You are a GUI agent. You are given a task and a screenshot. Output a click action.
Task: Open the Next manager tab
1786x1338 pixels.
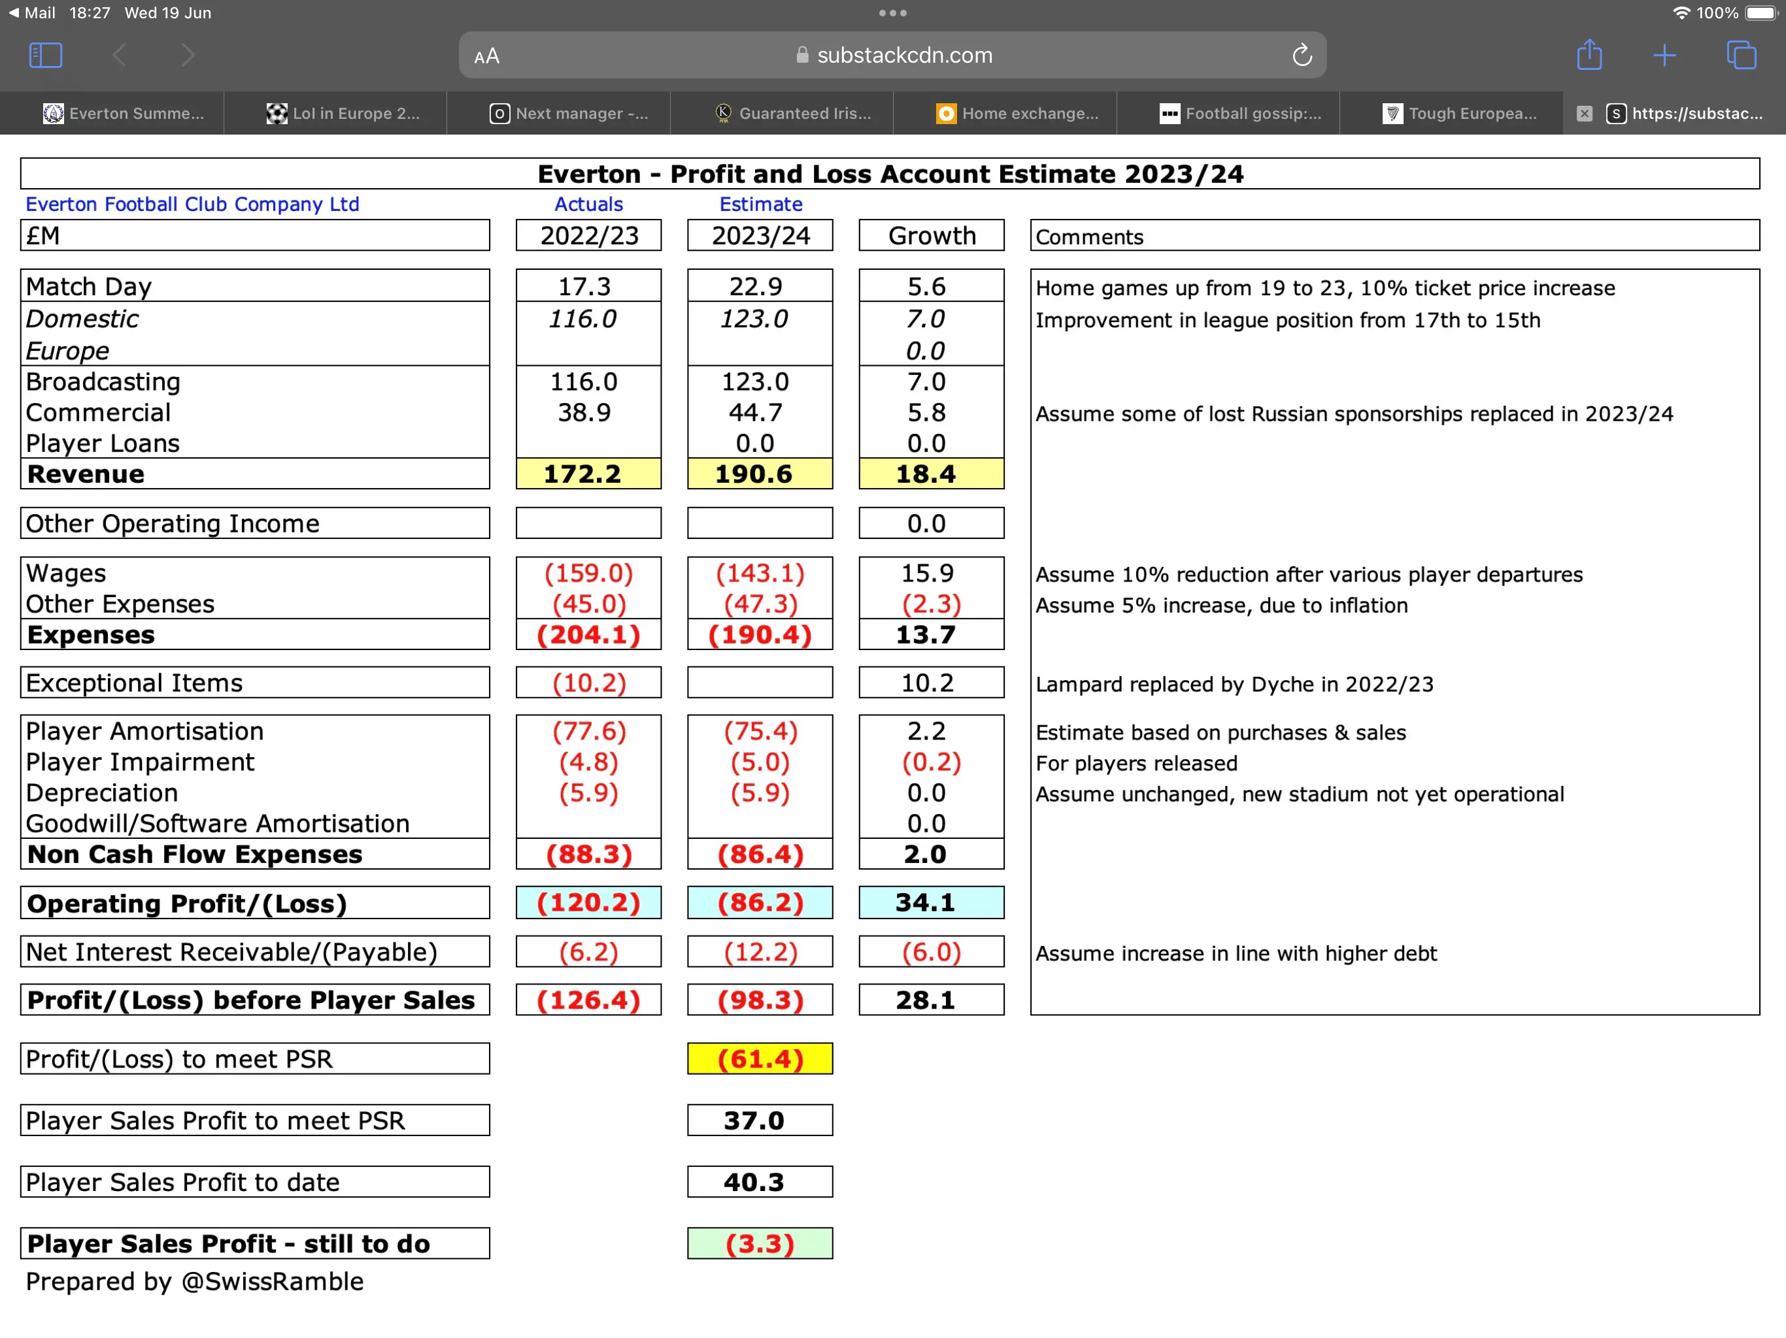pyautogui.click(x=568, y=114)
